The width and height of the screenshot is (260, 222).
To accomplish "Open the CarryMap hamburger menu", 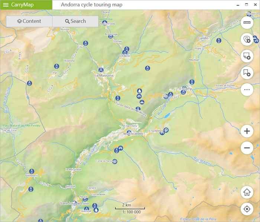I will coord(6,5).
